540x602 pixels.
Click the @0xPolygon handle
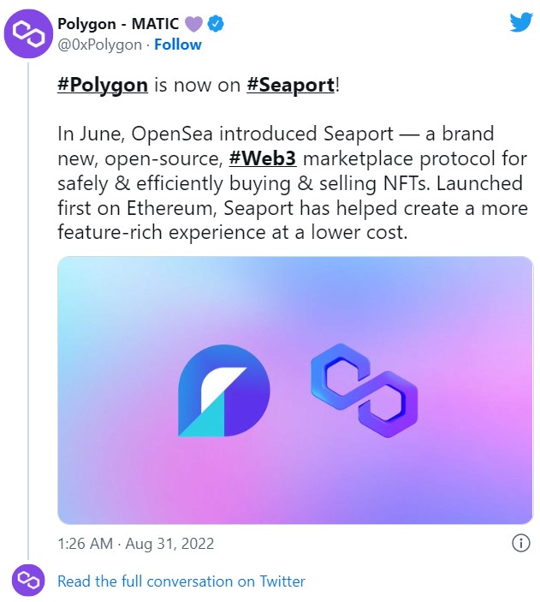tap(99, 45)
